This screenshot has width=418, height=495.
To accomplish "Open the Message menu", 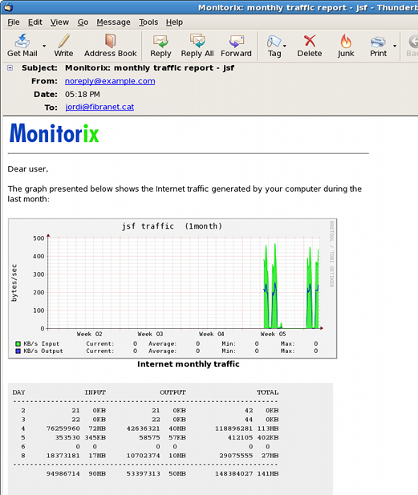I will [x=113, y=22].
